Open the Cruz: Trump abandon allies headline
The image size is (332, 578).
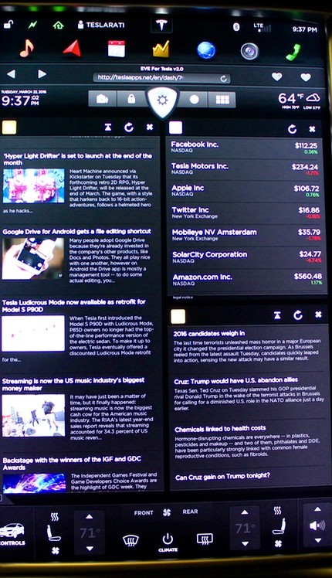point(235,381)
